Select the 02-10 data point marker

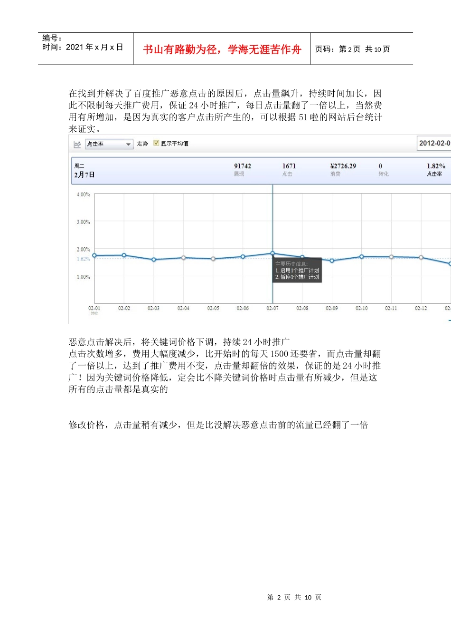point(362,257)
